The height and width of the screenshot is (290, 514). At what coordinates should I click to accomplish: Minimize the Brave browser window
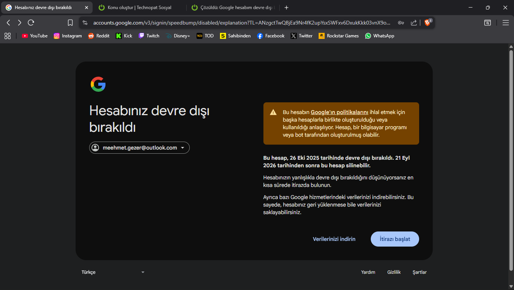pyautogui.click(x=471, y=8)
